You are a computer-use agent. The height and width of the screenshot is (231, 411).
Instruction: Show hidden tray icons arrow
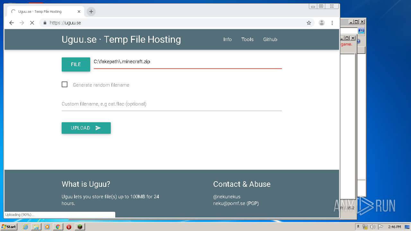358,227
